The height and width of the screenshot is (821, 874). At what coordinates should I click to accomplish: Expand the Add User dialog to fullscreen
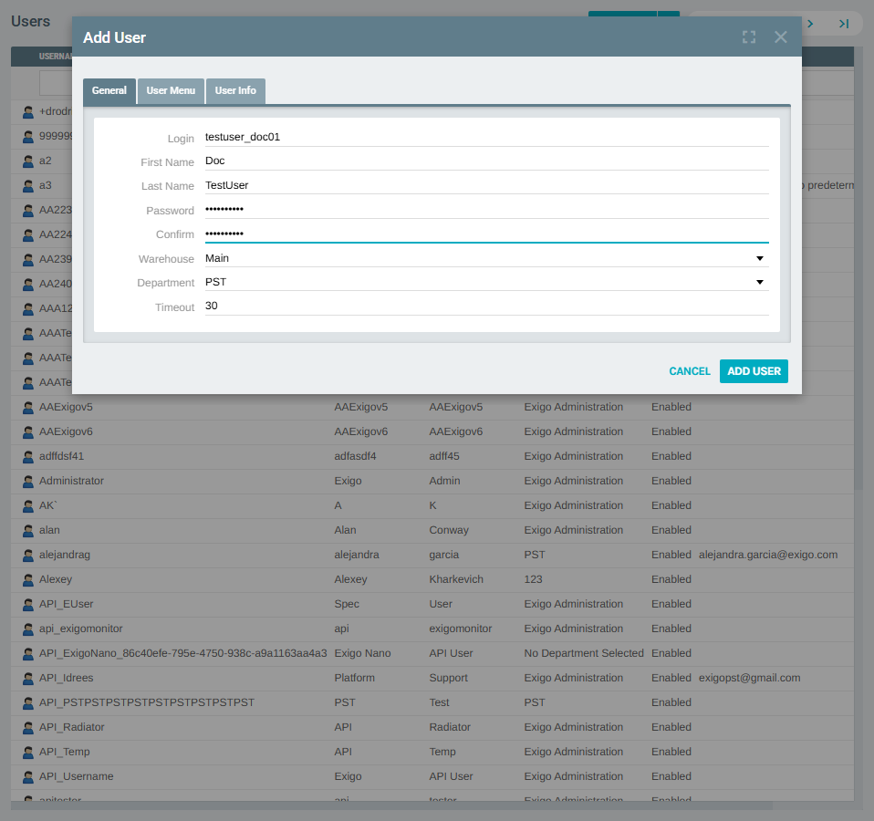[x=749, y=36]
